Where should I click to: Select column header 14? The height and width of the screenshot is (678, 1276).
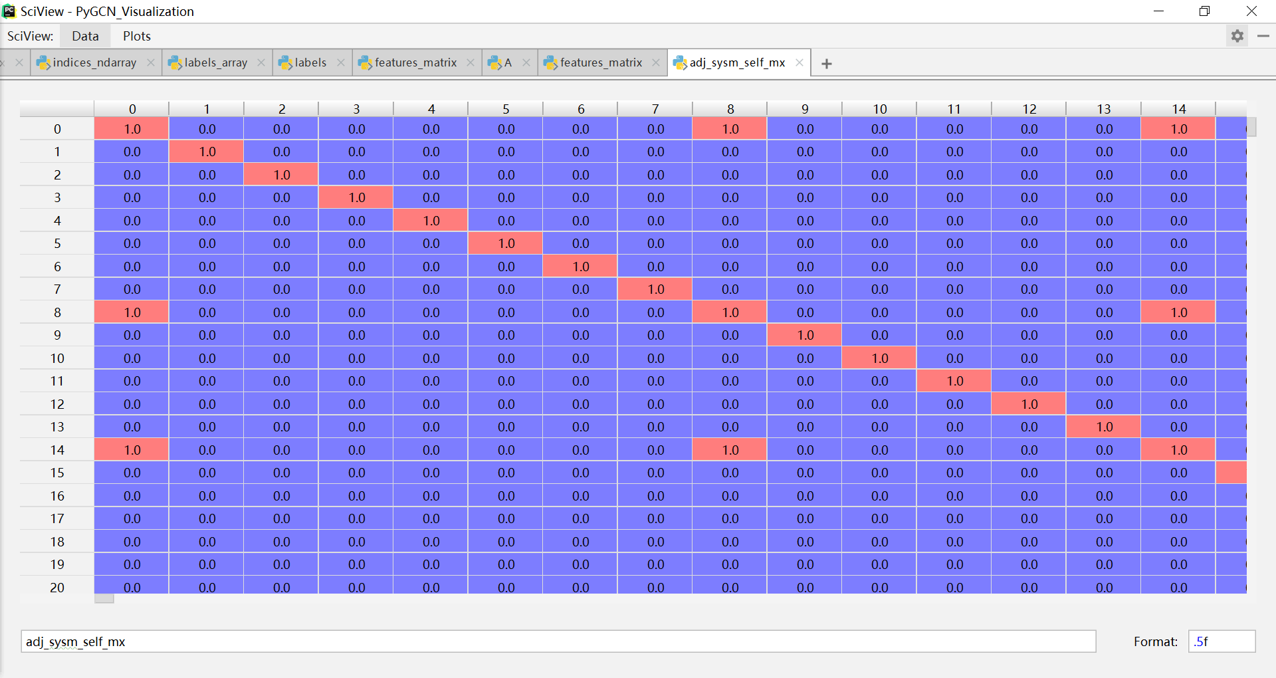[1179, 109]
